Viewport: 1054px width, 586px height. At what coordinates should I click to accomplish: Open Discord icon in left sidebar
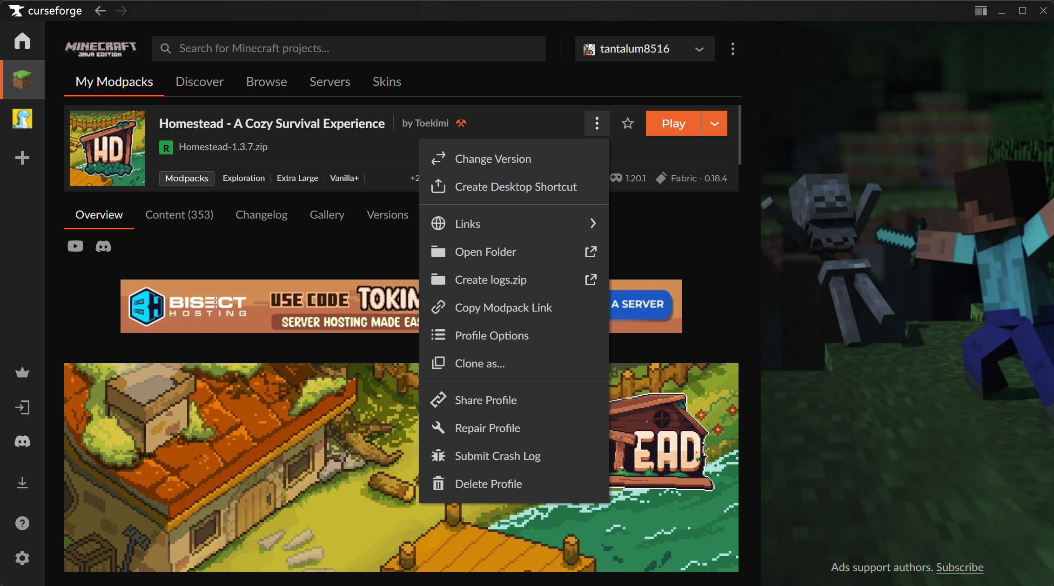click(x=22, y=441)
